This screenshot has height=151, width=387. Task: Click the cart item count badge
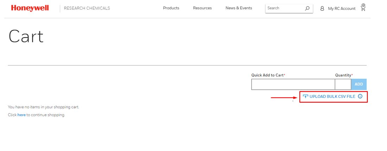[x=363, y=5]
